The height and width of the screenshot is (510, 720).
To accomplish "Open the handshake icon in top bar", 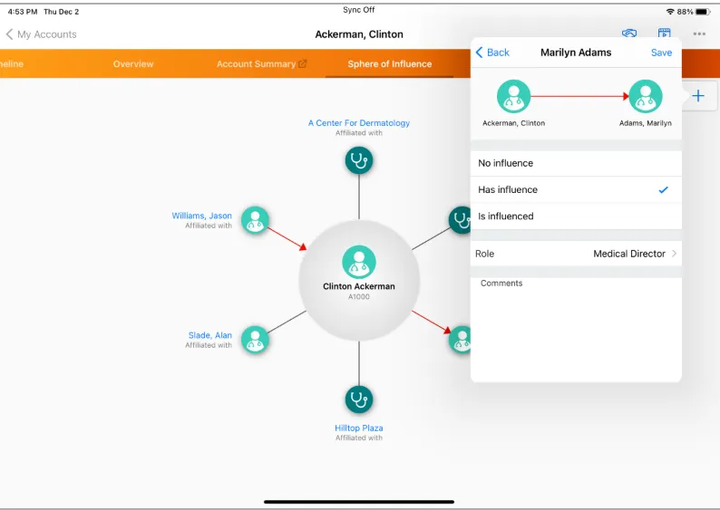I will [629, 33].
